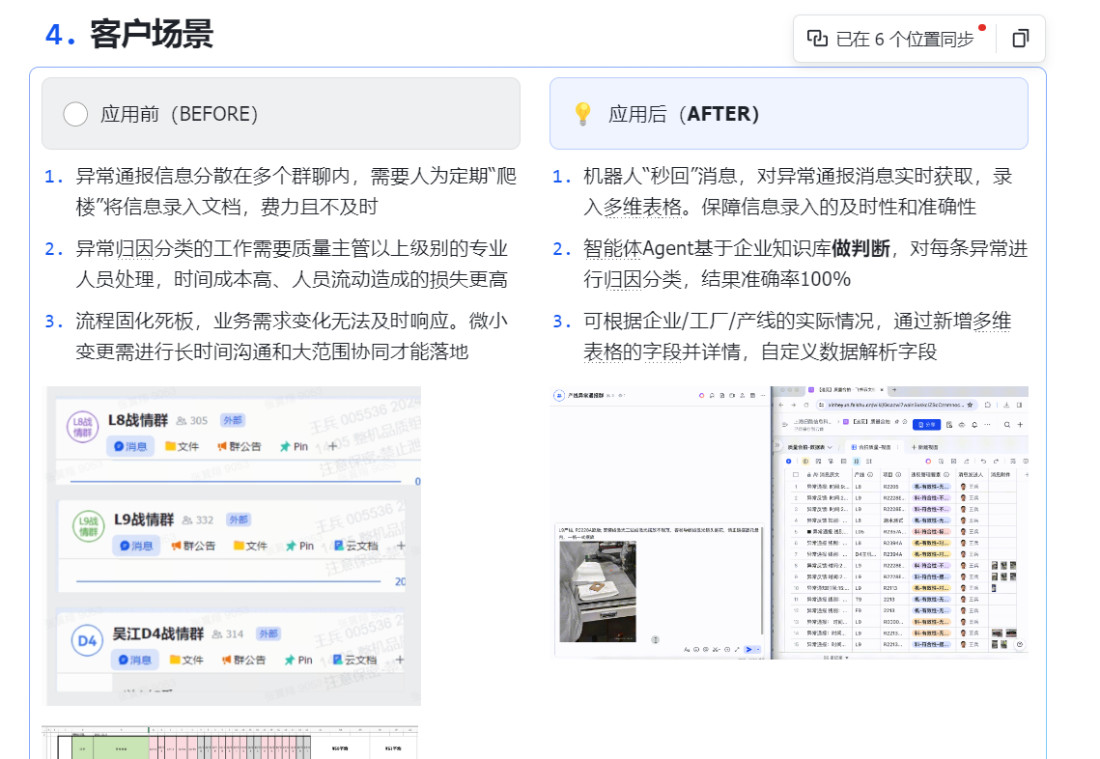This screenshot has height=759, width=1100.
Task: Click the D4 avatar of 吴江D4战情群
Action: (x=88, y=641)
